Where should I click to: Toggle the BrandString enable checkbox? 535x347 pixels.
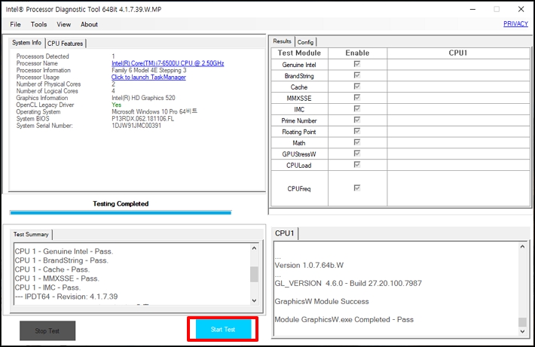tap(357, 75)
